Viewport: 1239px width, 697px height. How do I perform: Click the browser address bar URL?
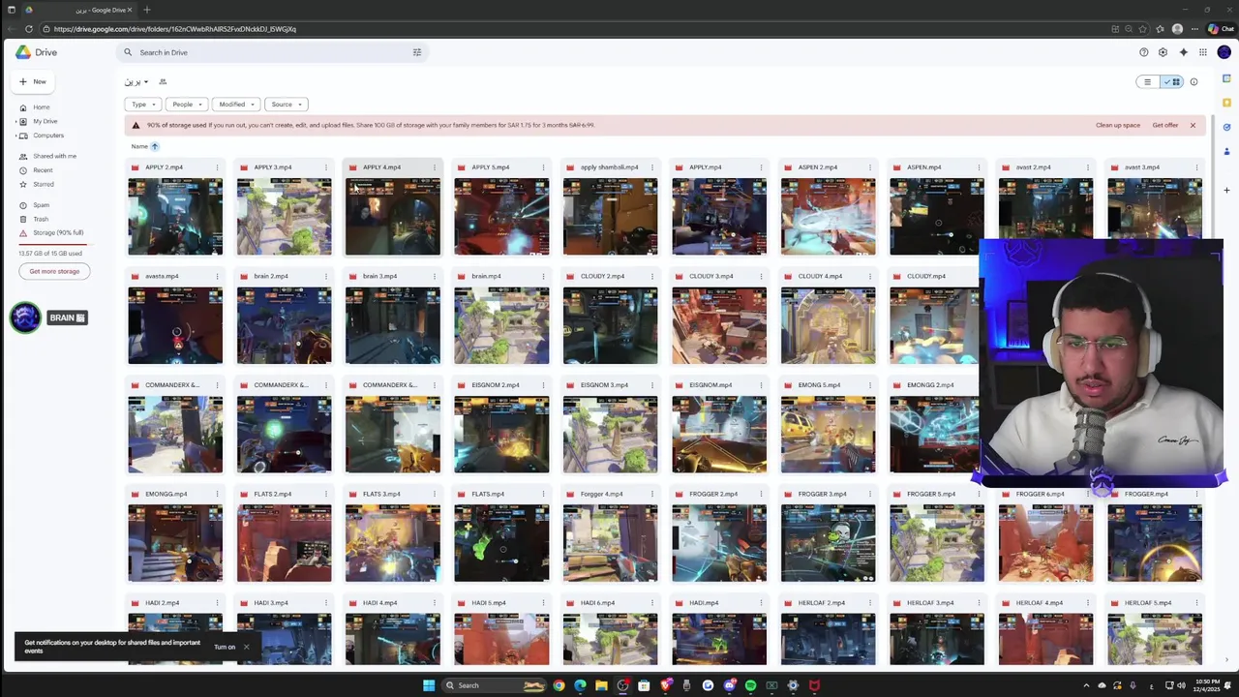pyautogui.click(x=175, y=29)
